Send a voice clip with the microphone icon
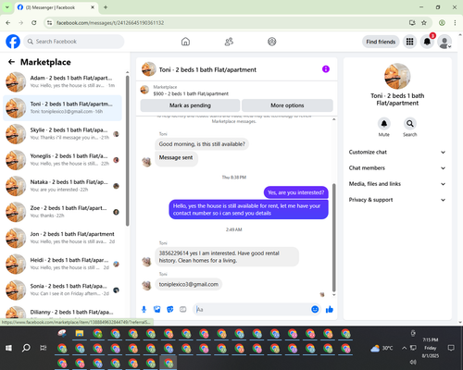 pyautogui.click(x=144, y=309)
